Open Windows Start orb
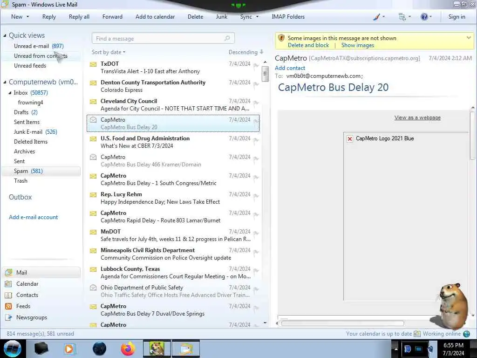Image resolution: width=477 pixels, height=358 pixels. (12, 349)
